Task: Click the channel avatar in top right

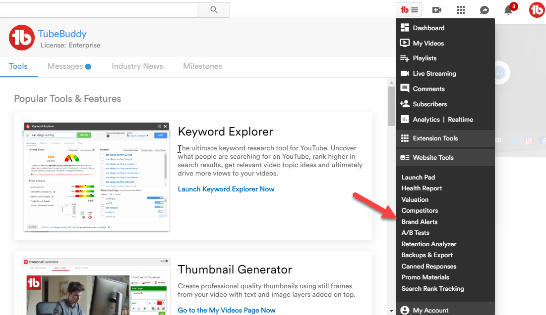Action: coord(537,10)
